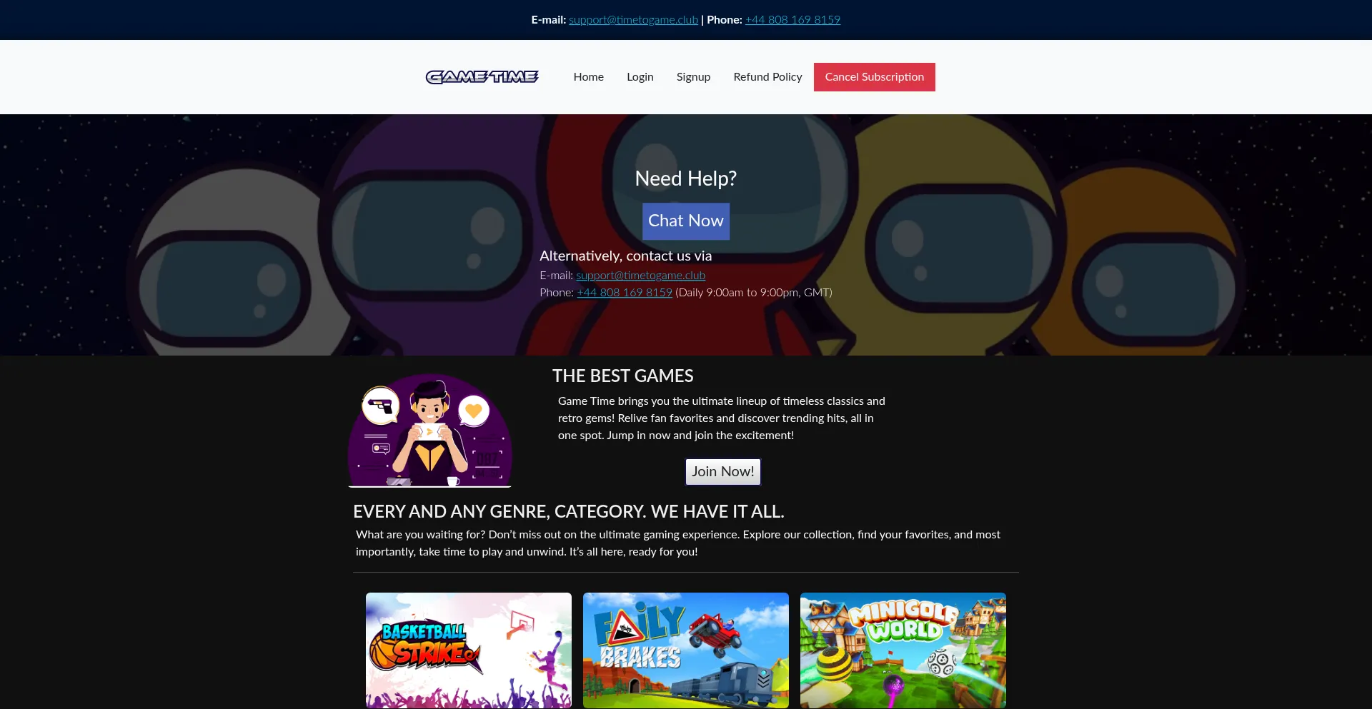Click the Game Time logo
1372x709 pixels.
[482, 76]
